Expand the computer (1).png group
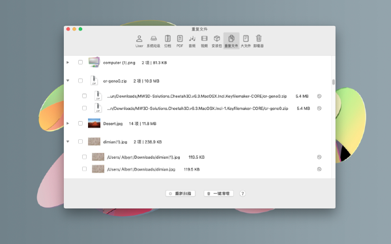The image size is (391, 244). pyautogui.click(x=68, y=62)
